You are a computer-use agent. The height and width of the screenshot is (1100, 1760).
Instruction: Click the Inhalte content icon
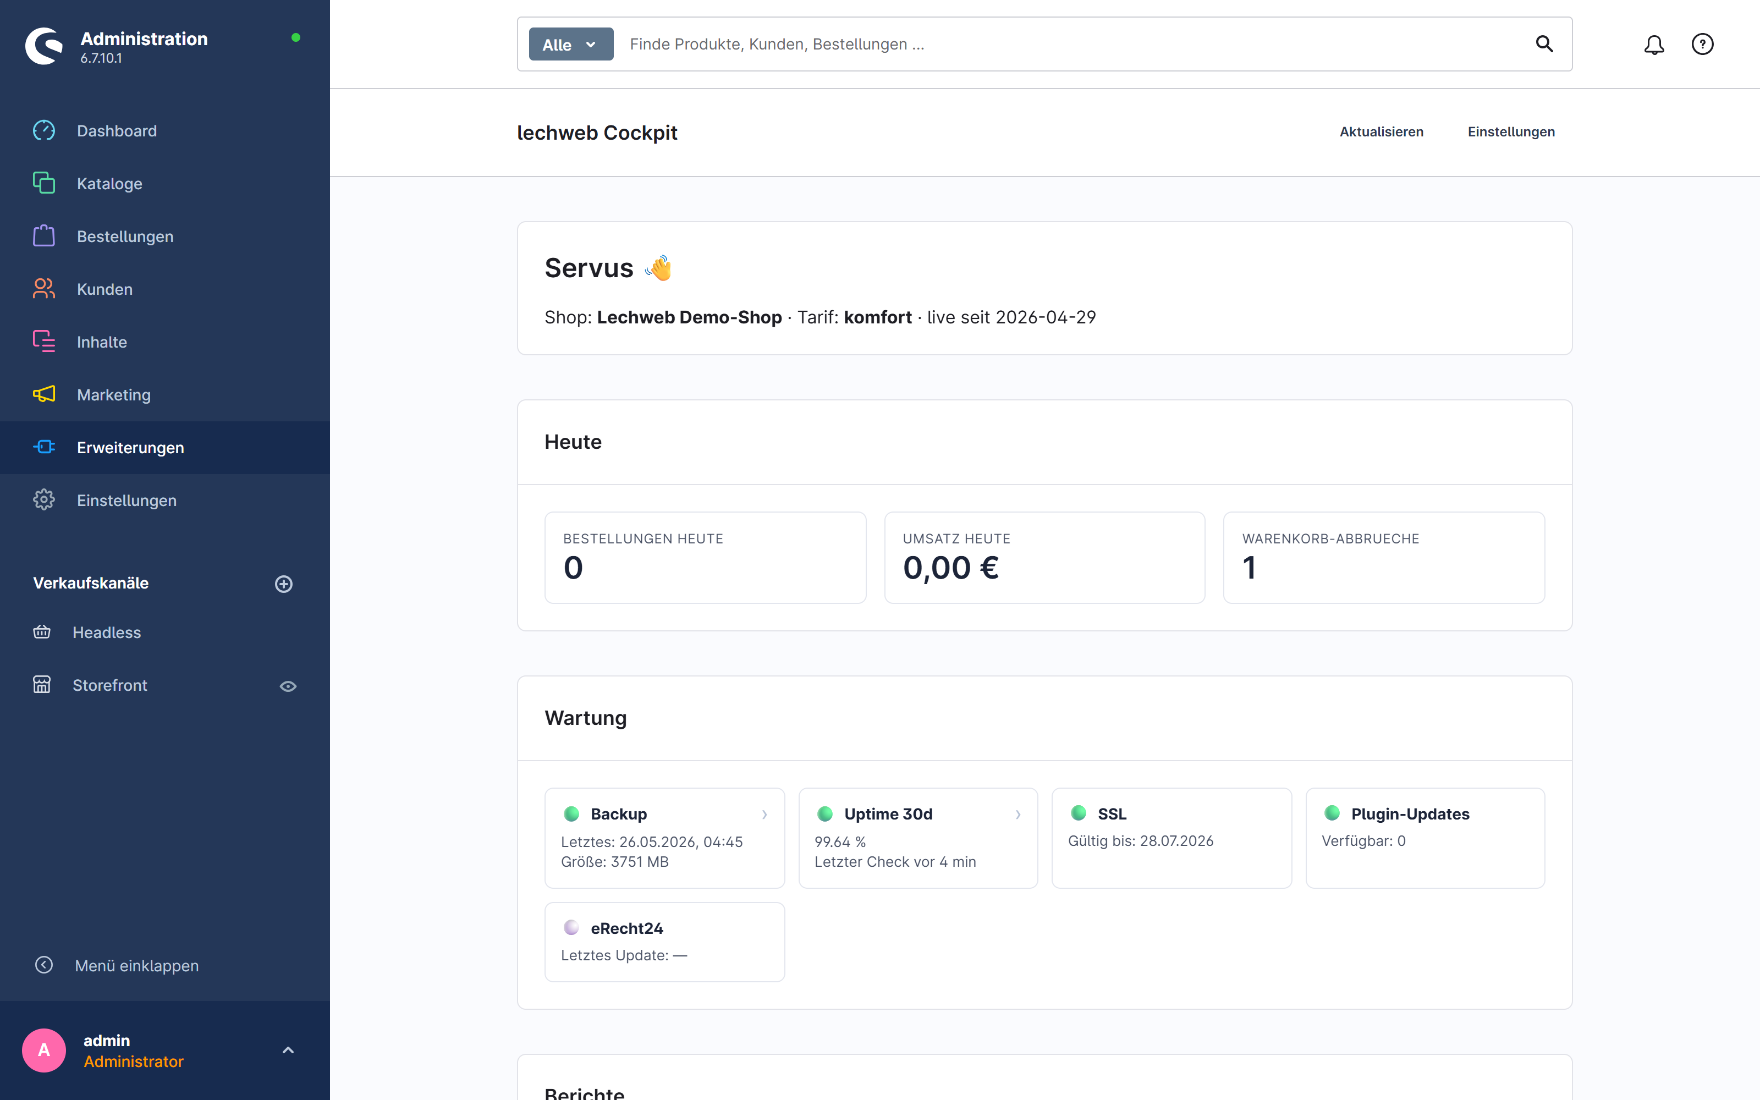click(43, 341)
